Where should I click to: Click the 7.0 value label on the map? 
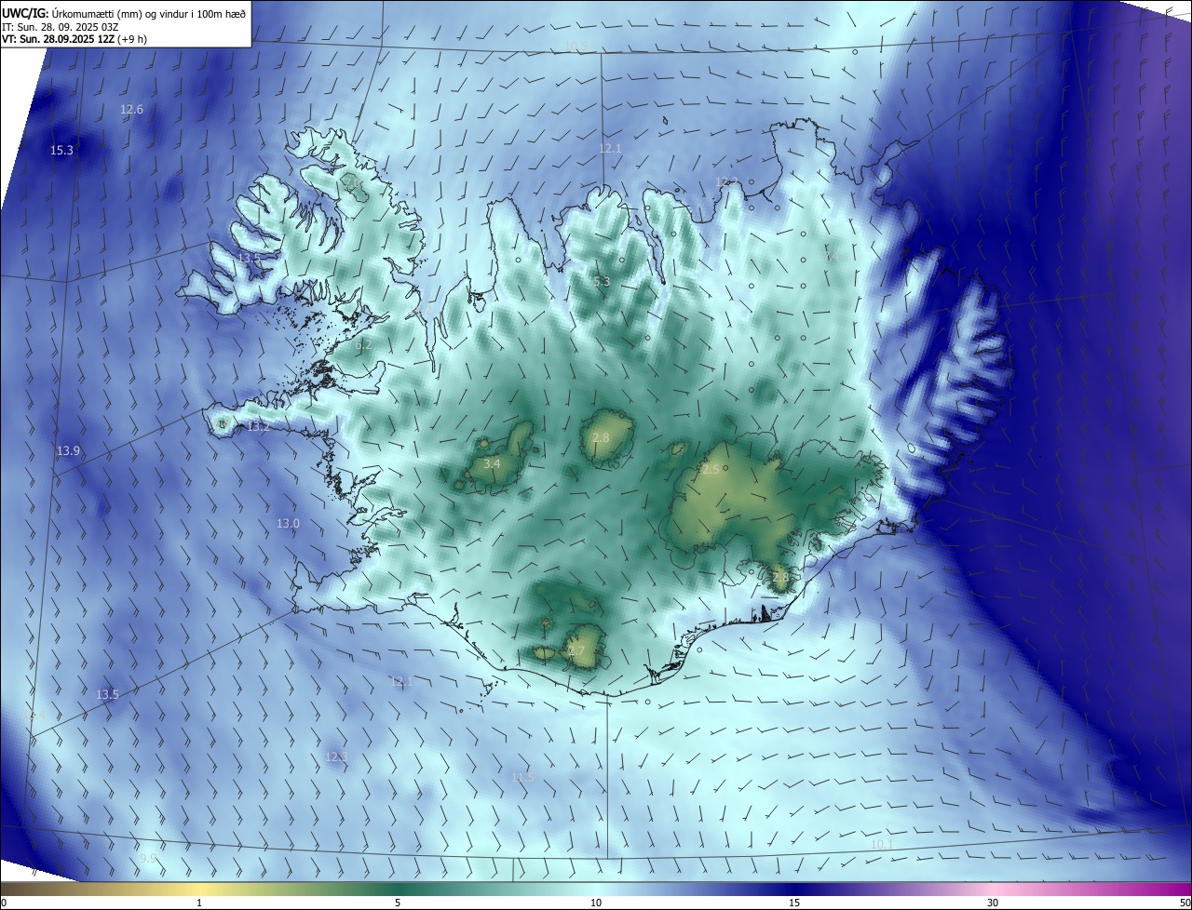(x=354, y=184)
